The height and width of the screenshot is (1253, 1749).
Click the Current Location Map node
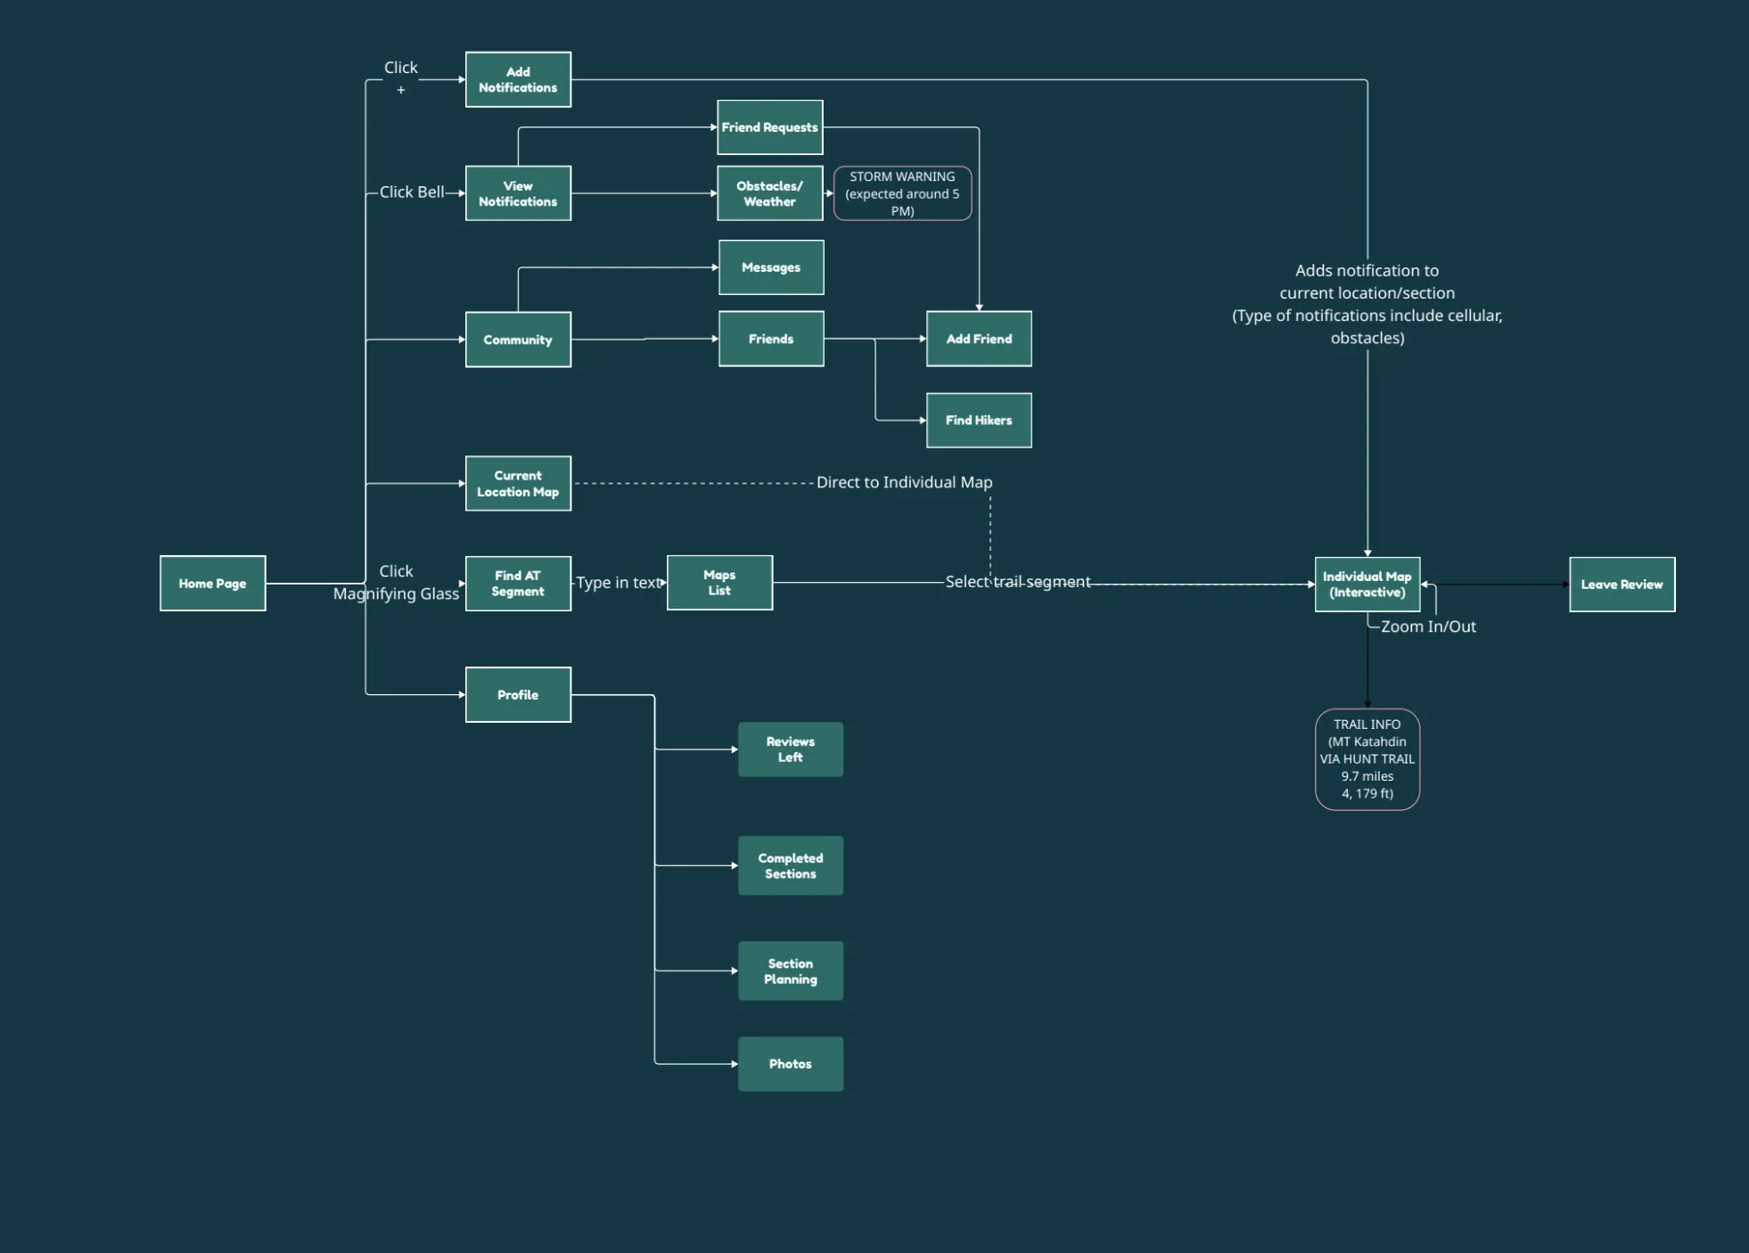pyautogui.click(x=518, y=483)
